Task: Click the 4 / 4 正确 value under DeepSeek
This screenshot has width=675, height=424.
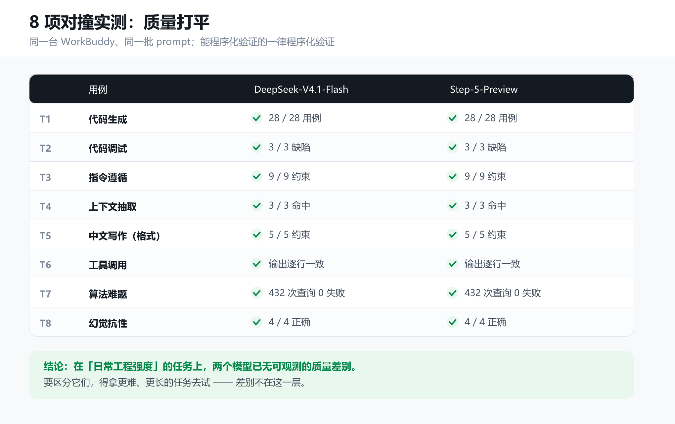Action: [290, 322]
